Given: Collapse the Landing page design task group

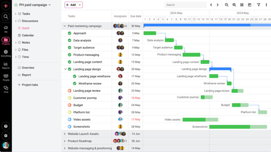Looking at the screenshot, I should pos(65,69).
